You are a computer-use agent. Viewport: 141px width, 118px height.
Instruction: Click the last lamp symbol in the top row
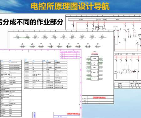(102, 38)
